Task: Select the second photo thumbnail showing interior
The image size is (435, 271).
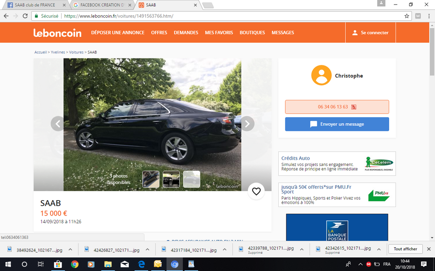Action: 171,179
